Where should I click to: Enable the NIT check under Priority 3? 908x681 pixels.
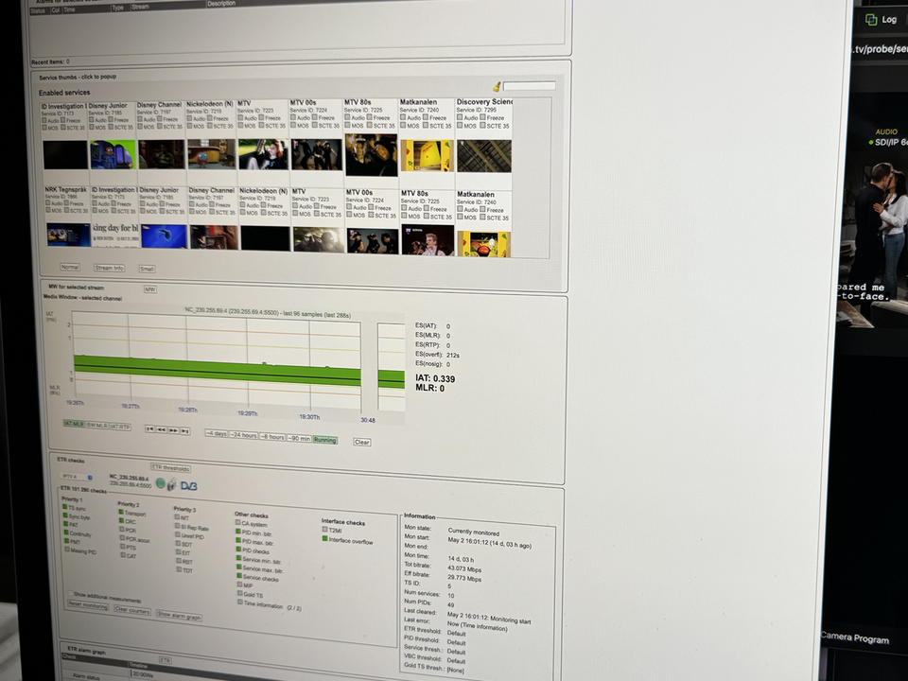(x=178, y=515)
